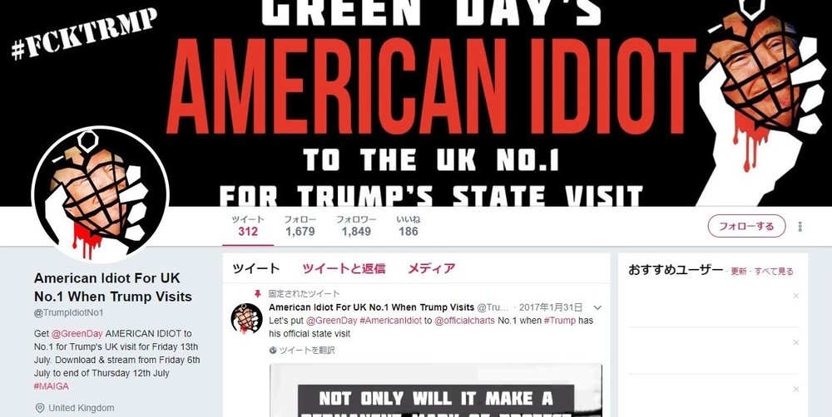Click すべて見る view all link
This screenshot has width=832, height=417.
(x=774, y=272)
